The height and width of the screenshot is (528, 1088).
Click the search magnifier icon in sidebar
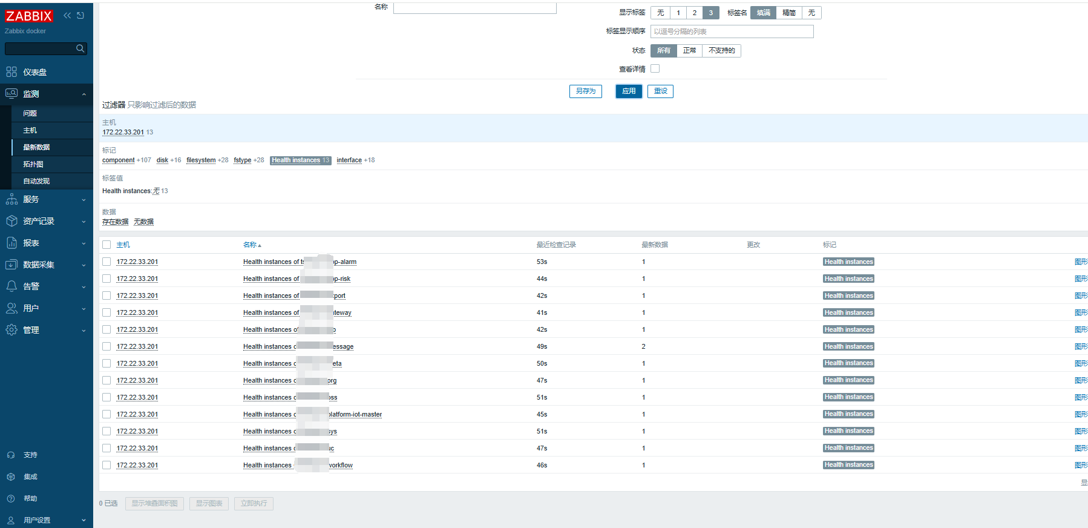(80, 48)
